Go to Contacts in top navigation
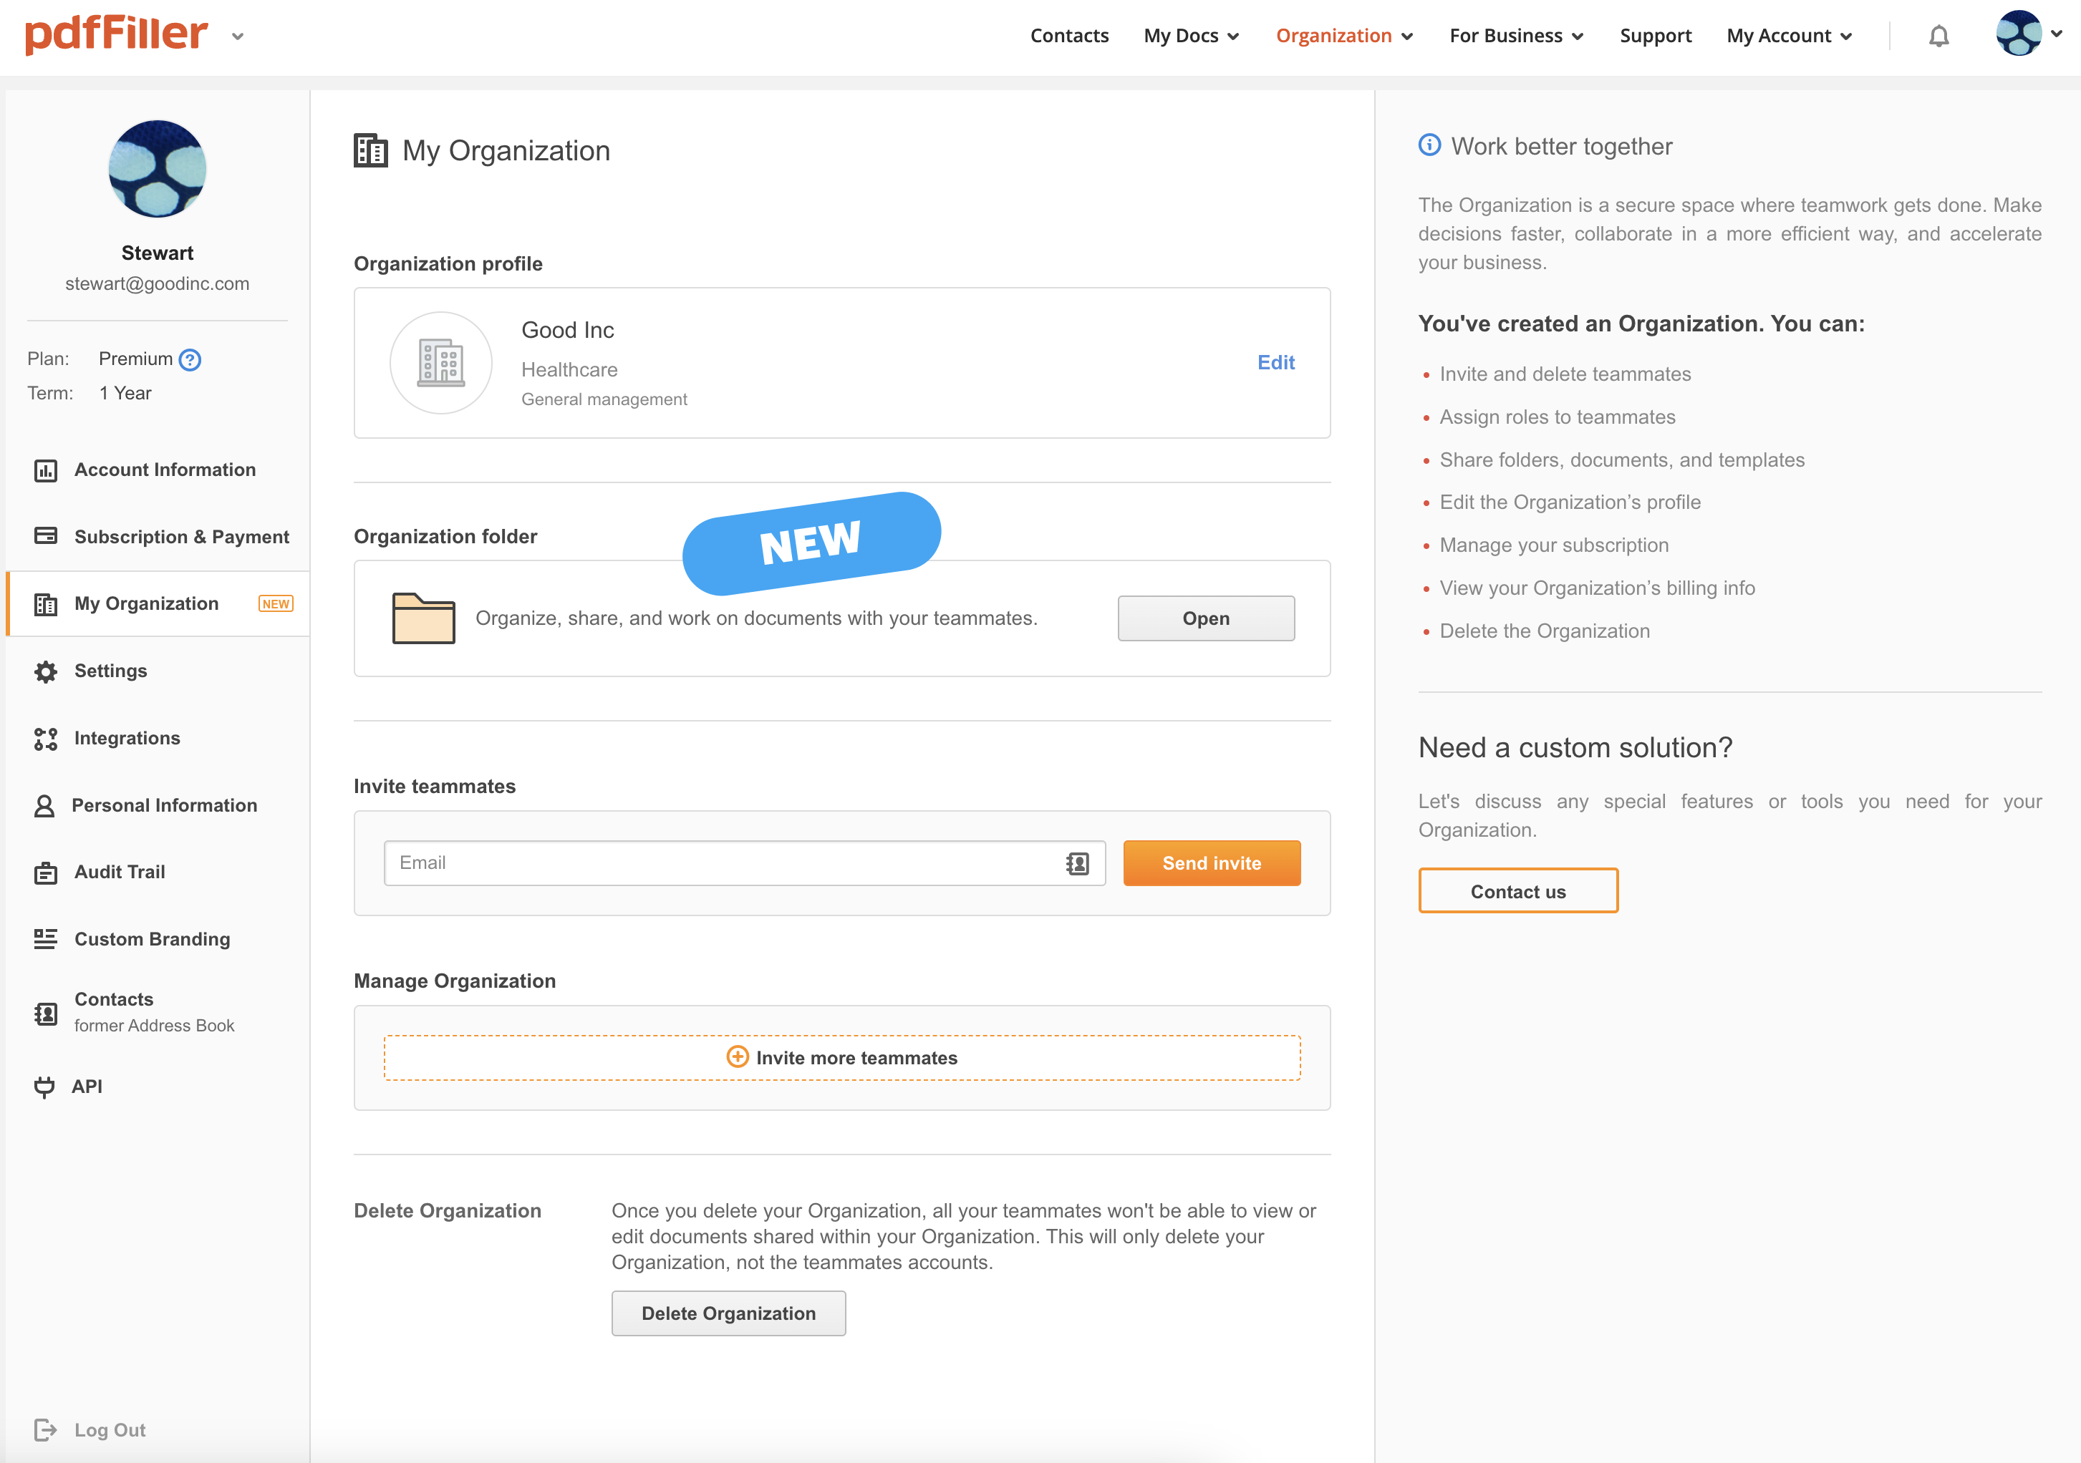Image resolution: width=2081 pixels, height=1463 pixels. click(x=1070, y=37)
